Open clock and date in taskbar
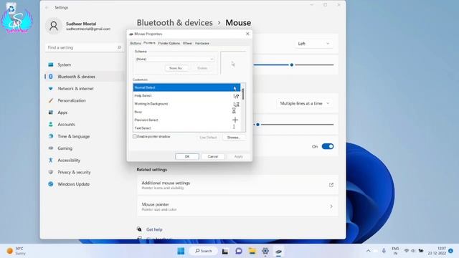The height and width of the screenshot is (258, 459). [437, 251]
